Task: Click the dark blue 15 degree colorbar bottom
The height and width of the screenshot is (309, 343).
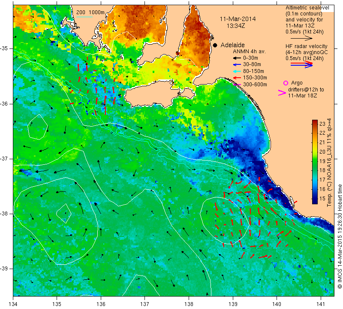Action: pyautogui.click(x=315, y=200)
